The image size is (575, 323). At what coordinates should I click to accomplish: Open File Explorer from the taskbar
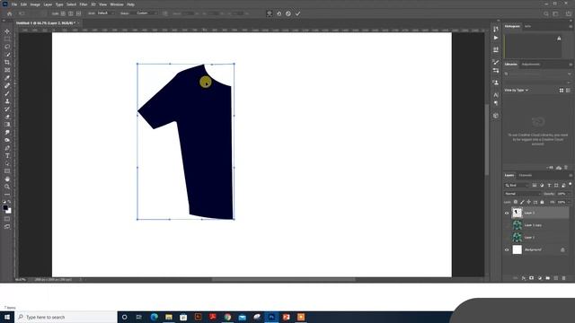(169, 317)
